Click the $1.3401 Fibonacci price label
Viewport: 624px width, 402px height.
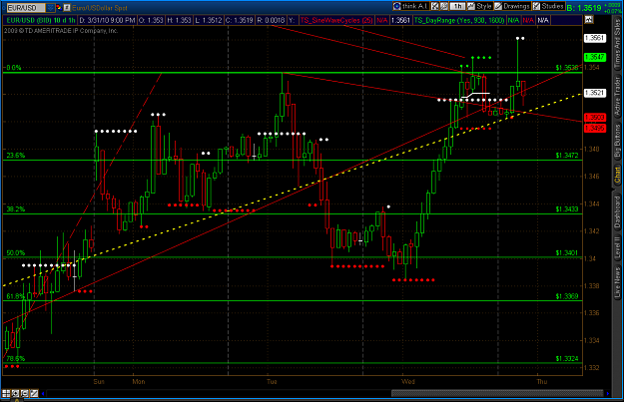tap(567, 253)
